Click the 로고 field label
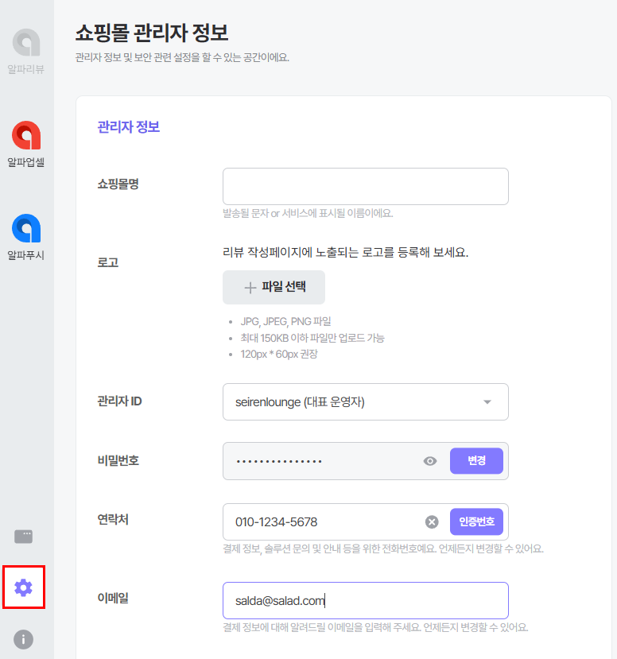 coord(107,262)
